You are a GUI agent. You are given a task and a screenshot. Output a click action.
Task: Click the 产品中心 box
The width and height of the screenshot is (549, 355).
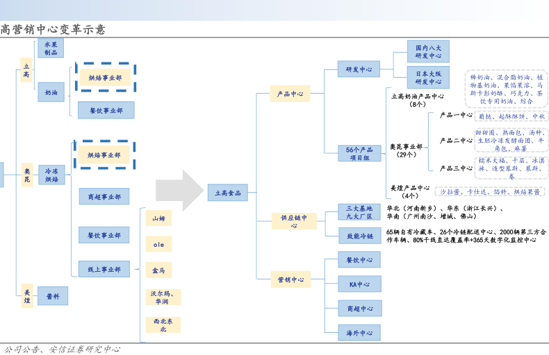coord(290,94)
